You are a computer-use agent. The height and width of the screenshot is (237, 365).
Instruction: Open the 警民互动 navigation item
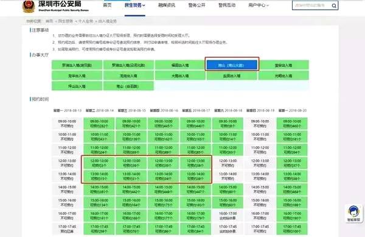pos(227,5)
